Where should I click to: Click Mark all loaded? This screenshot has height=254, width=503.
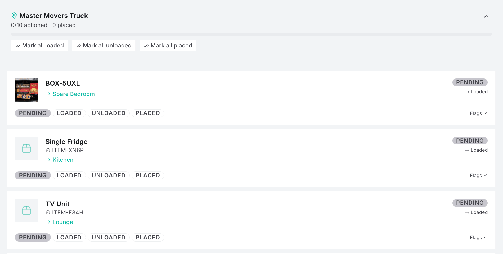click(39, 46)
